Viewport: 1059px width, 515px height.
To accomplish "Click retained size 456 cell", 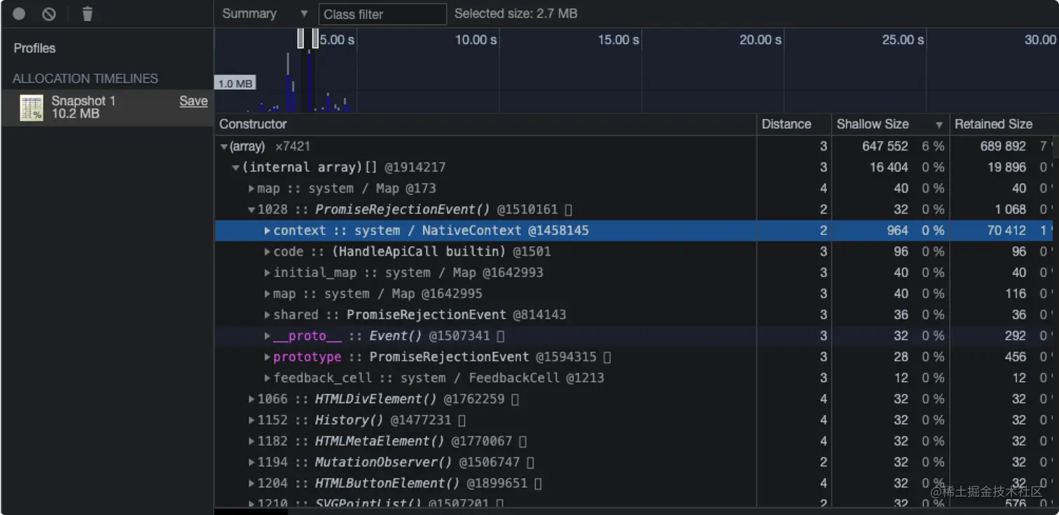I will 1016,356.
